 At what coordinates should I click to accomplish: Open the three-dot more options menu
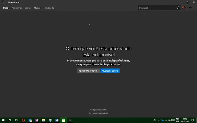(x=191, y=8)
